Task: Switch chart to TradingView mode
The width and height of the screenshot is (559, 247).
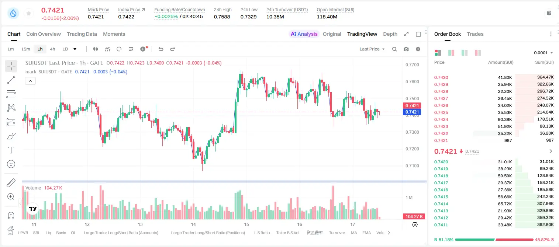Action: tap(362, 34)
